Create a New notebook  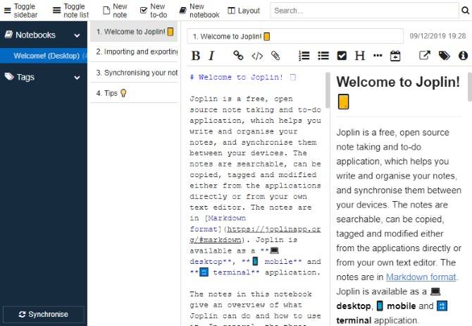(199, 11)
